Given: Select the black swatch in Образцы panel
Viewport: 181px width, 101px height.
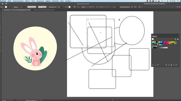Looking at the screenshot, I should point(156,42).
